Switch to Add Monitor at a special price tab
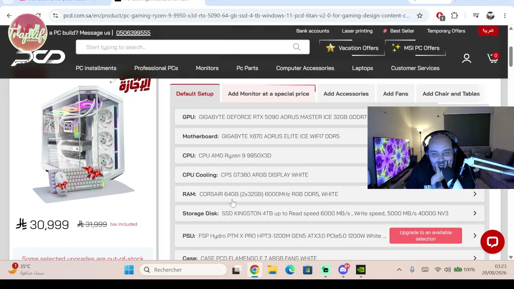The height and width of the screenshot is (289, 514). click(x=269, y=94)
